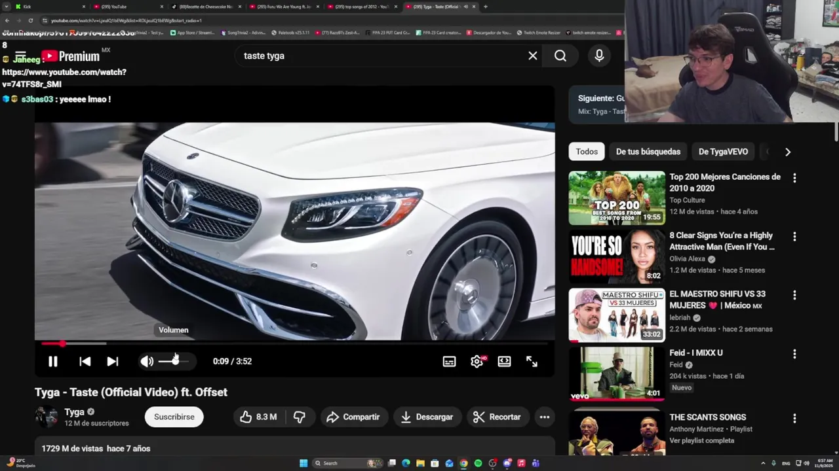Select the Todos filter chip
This screenshot has height=471, width=839.
tap(587, 152)
